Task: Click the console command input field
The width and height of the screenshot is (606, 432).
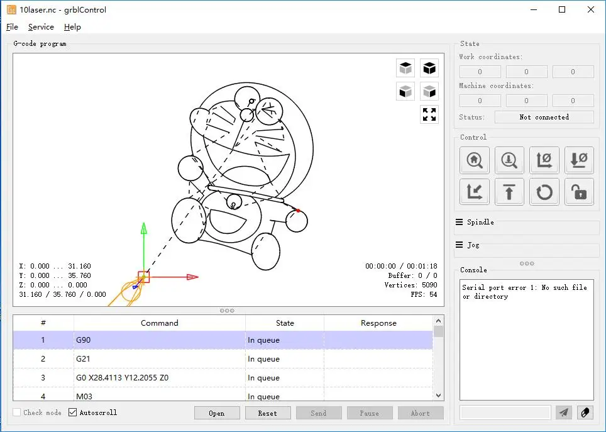Action: pyautogui.click(x=505, y=413)
